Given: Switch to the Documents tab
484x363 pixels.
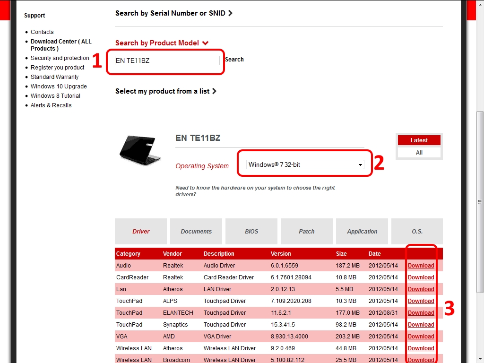Looking at the screenshot, I should 196,232.
